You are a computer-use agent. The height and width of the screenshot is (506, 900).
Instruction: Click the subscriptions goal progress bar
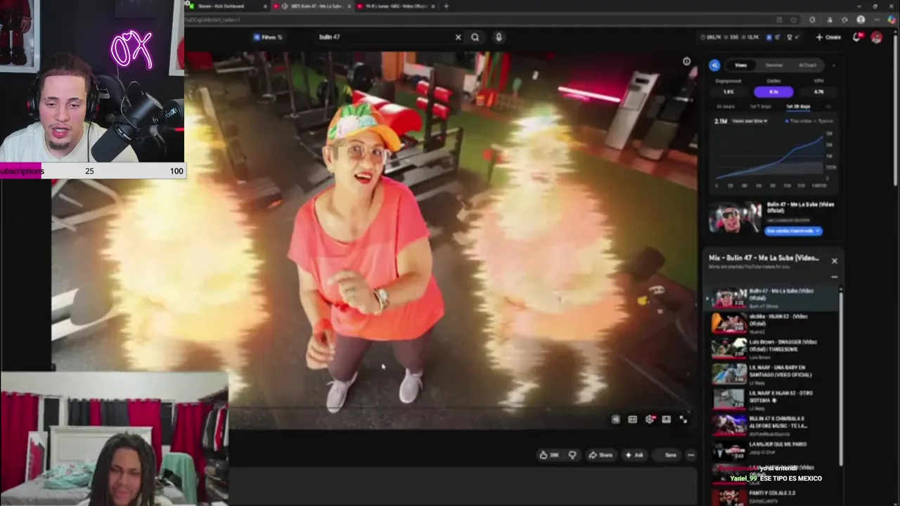pos(93,171)
